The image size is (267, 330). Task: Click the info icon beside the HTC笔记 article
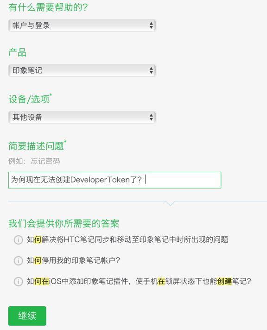click(x=18, y=239)
